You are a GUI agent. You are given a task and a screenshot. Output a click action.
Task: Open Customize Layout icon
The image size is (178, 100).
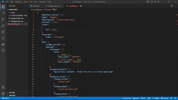[x=158, y=2]
